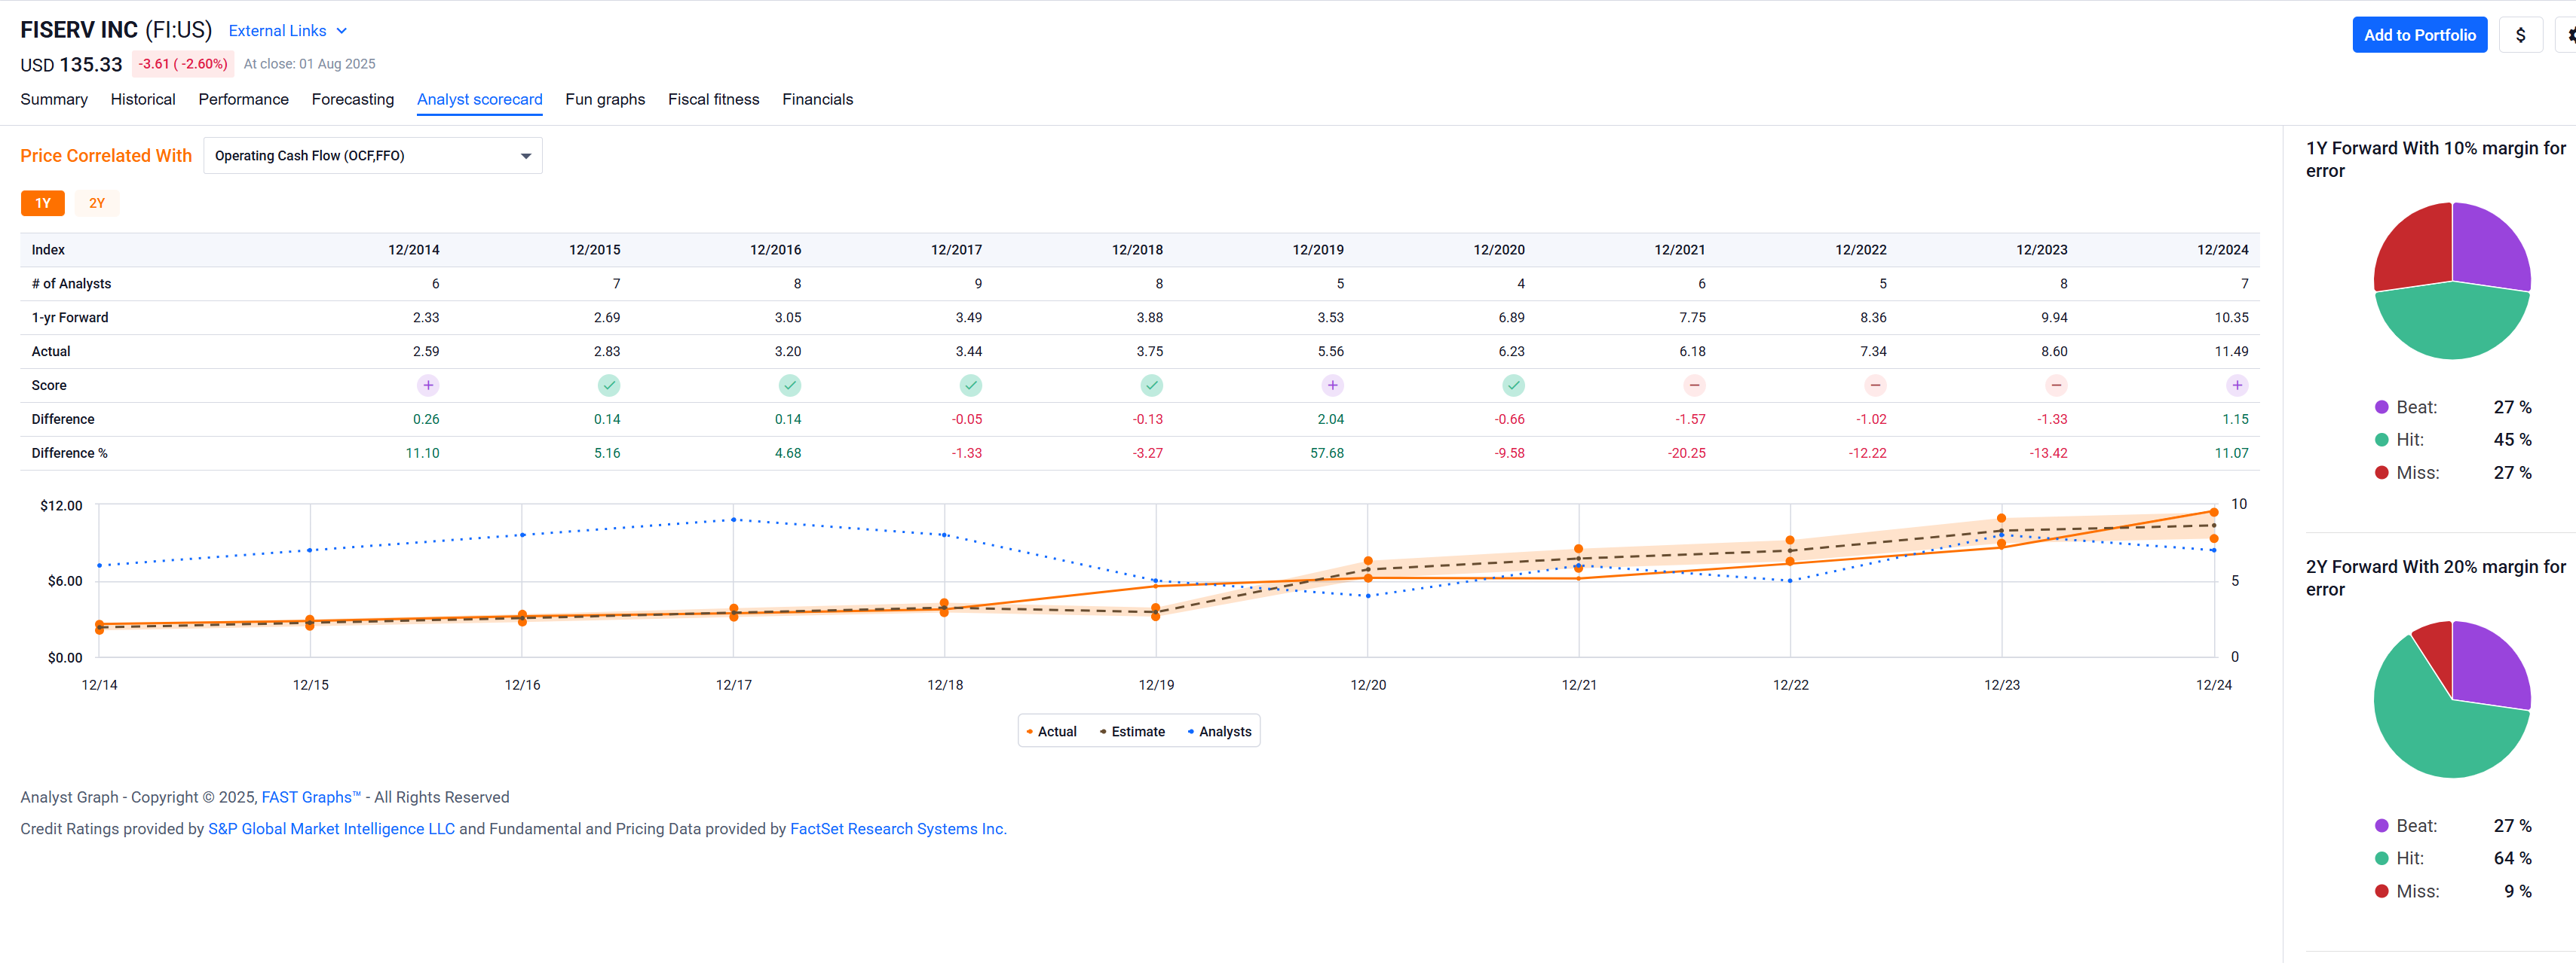This screenshot has height=969, width=2576.
Task: Click the Difference % row label
Action: pyautogui.click(x=69, y=453)
